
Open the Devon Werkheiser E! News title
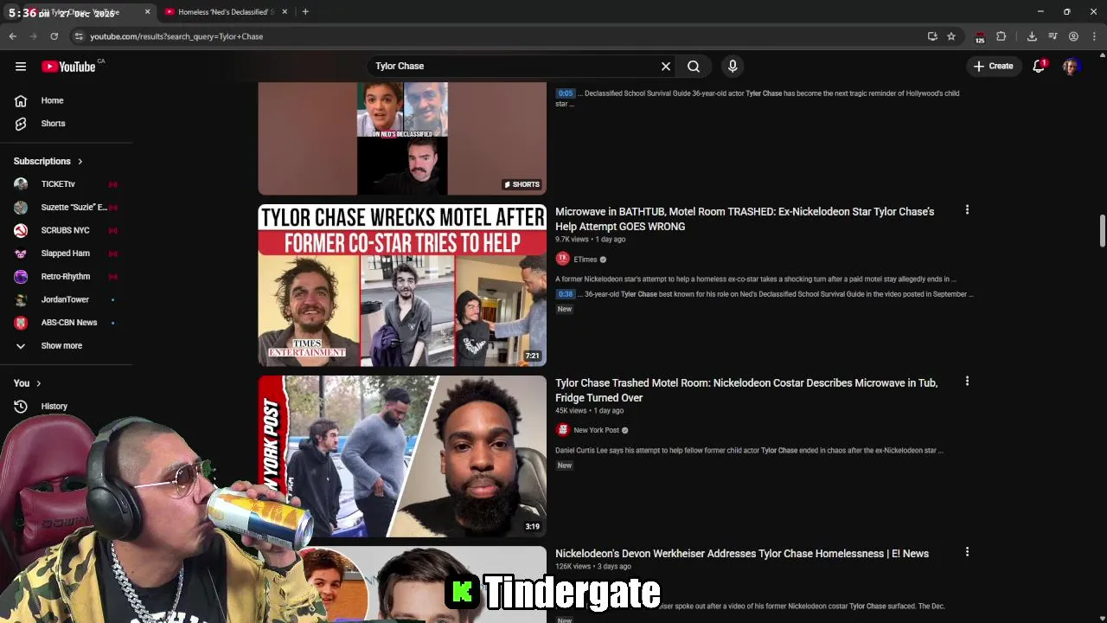742,554
